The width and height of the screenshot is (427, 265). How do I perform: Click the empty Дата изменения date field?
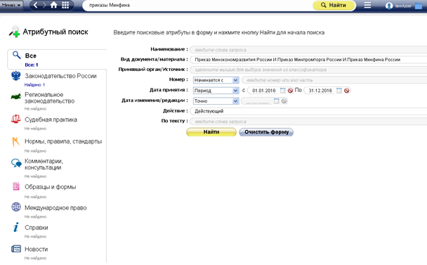coord(257,101)
